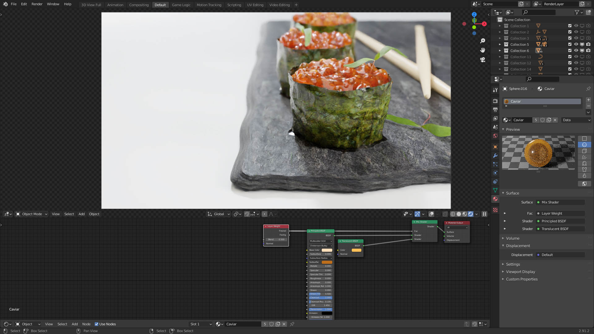This screenshot has width=594, height=334.
Task: Activate the pan view hand icon
Action: [x=483, y=50]
